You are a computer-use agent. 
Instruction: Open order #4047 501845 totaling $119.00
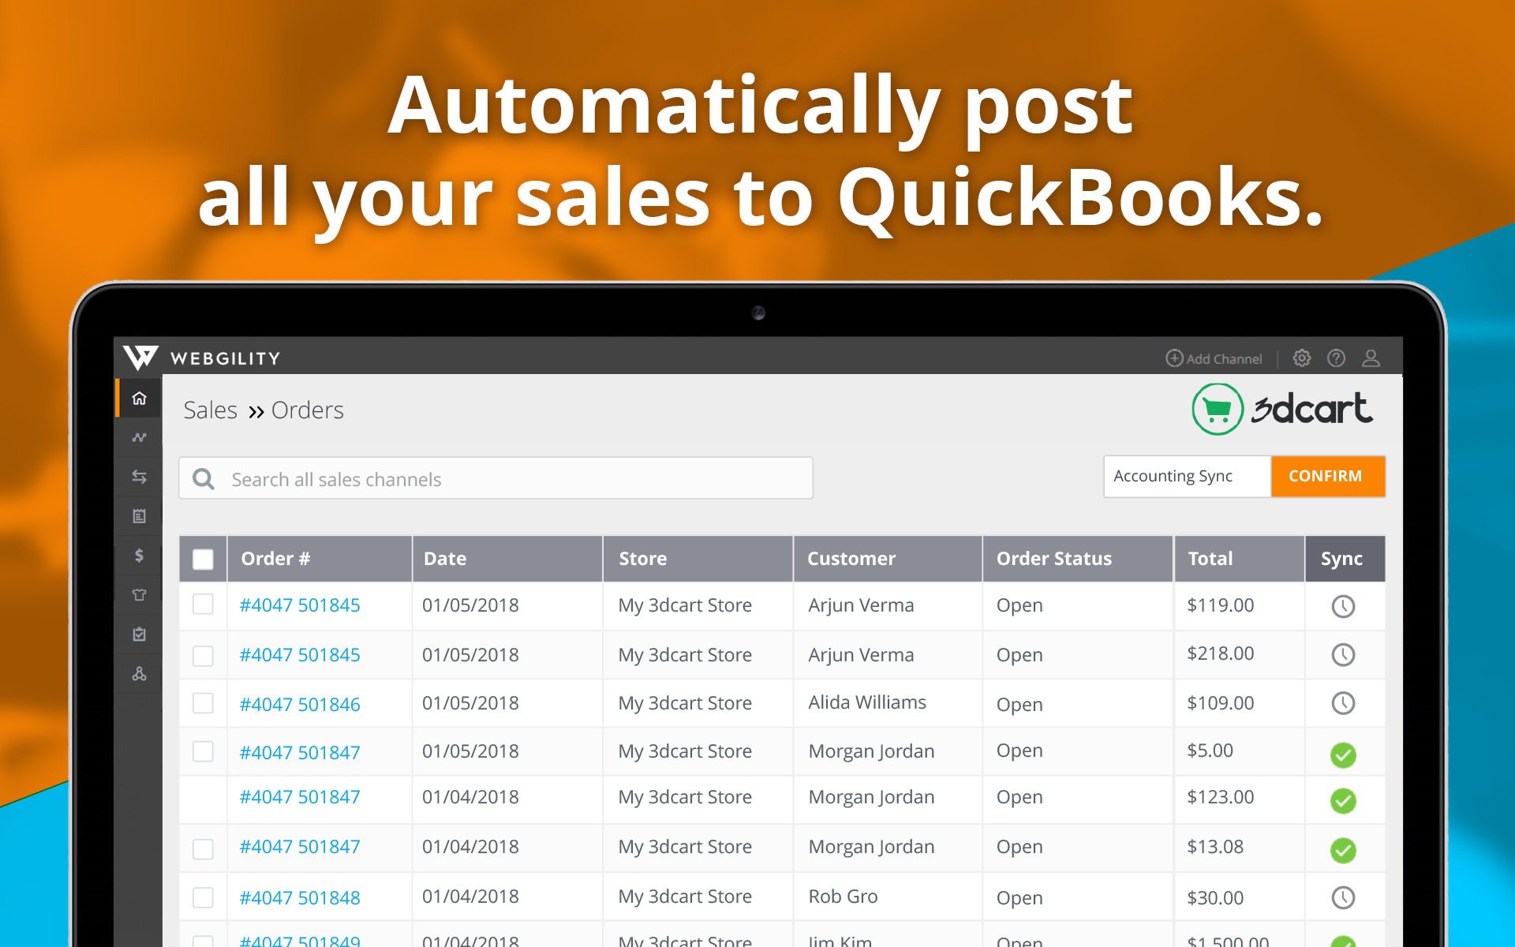(x=300, y=605)
